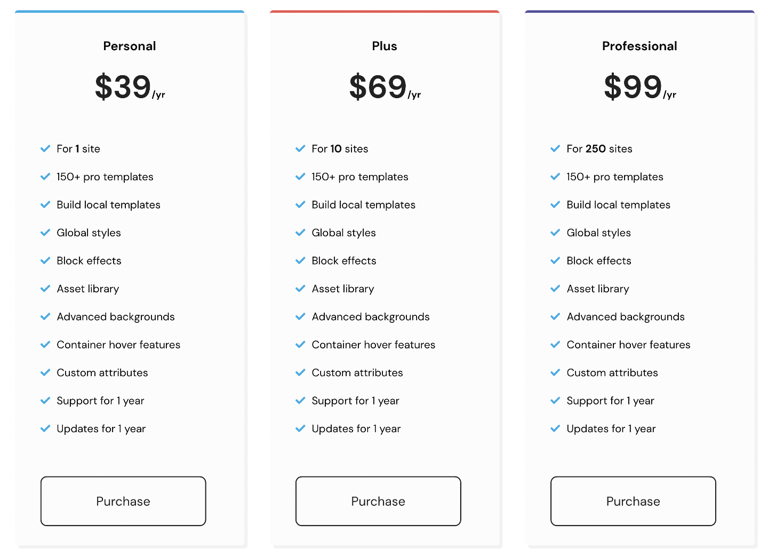
Task: Click the $99/yr price
Action: (639, 87)
